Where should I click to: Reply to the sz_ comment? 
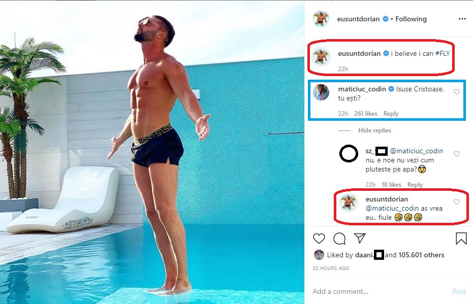(x=415, y=185)
